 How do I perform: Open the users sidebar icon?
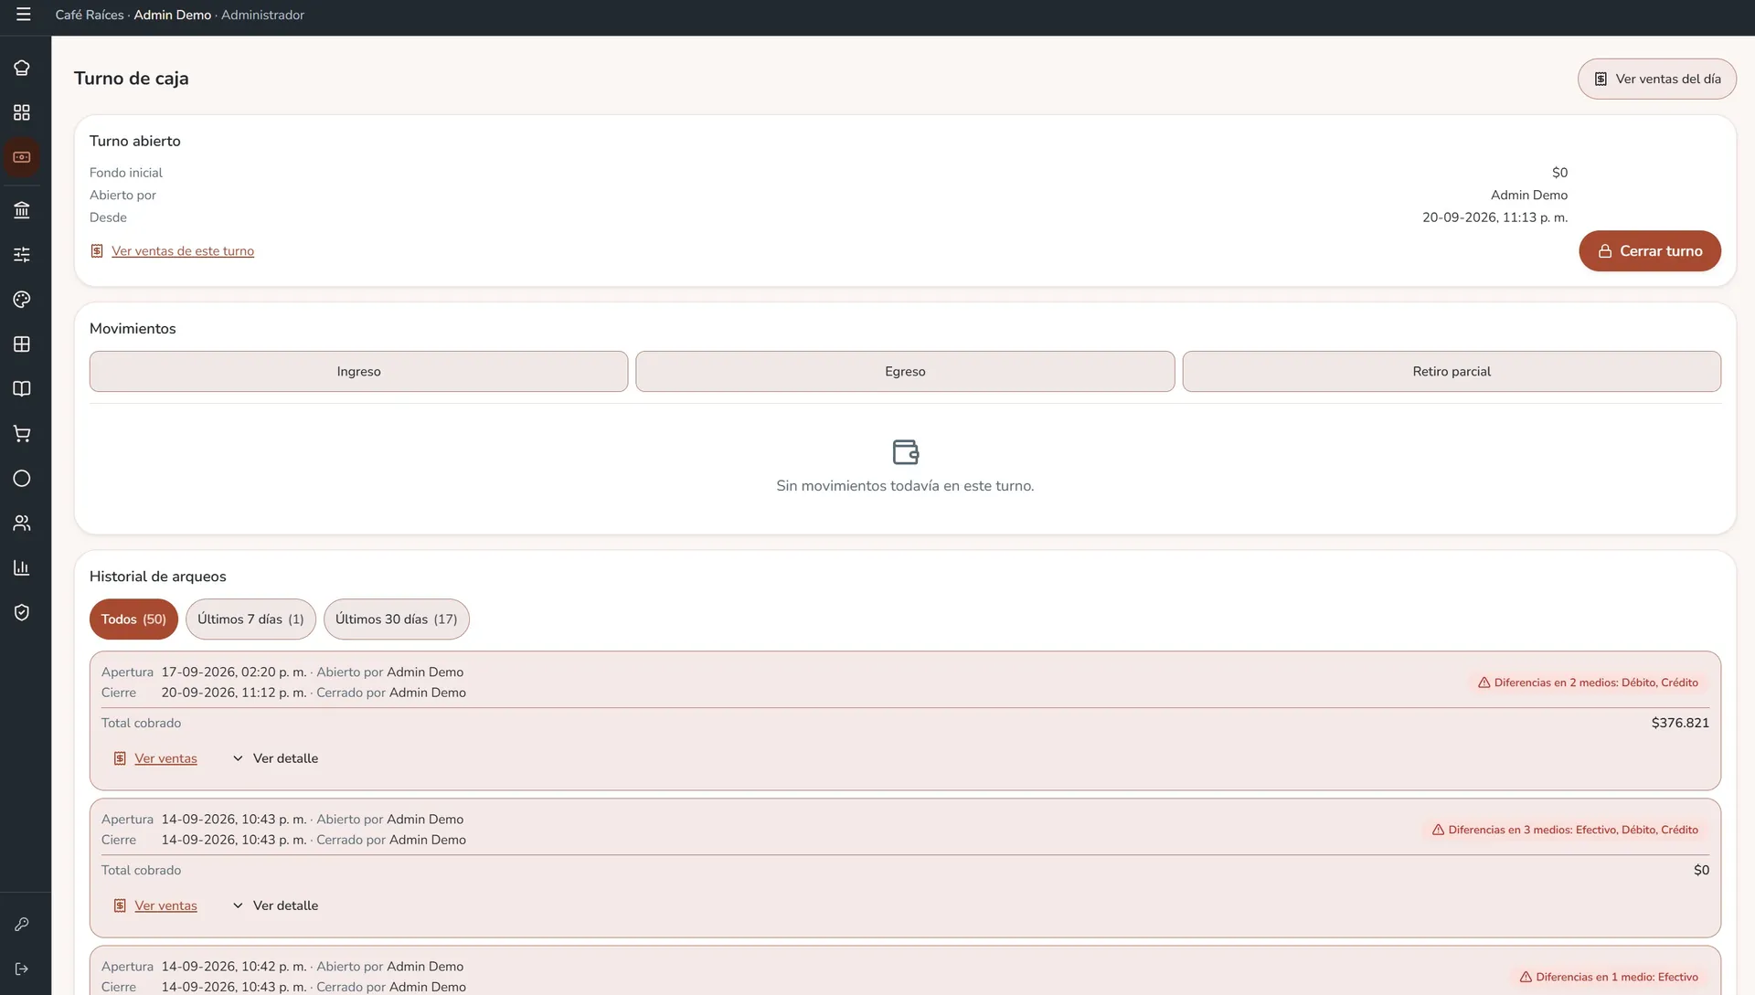tap(22, 524)
